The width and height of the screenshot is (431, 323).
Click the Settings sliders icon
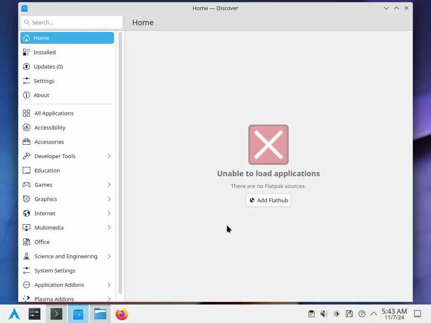click(x=27, y=81)
